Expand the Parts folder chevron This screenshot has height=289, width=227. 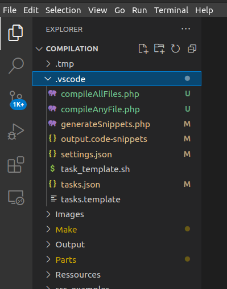(48, 259)
